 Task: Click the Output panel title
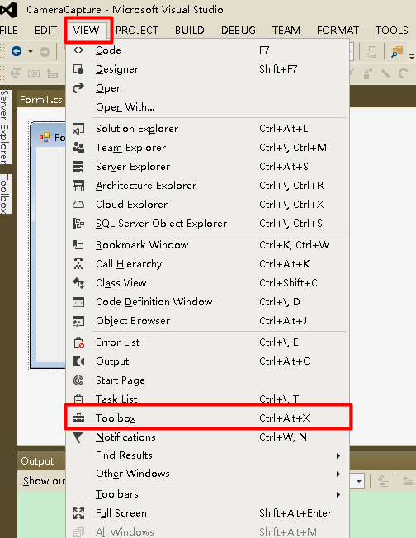[x=37, y=461]
